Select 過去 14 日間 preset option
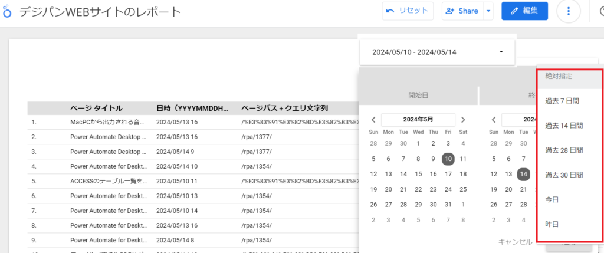The height and width of the screenshot is (253, 604). tap(564, 126)
